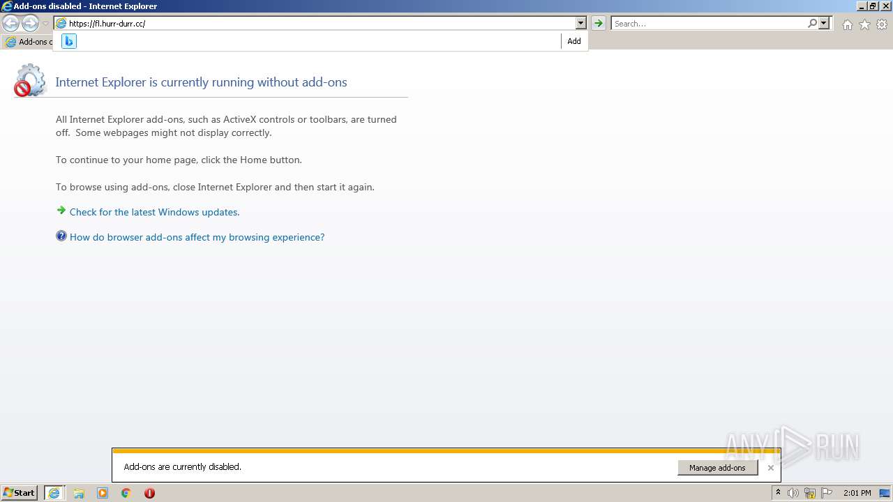Launch Google Chrome from the taskbar
This screenshot has height=502, width=893.
click(126, 493)
